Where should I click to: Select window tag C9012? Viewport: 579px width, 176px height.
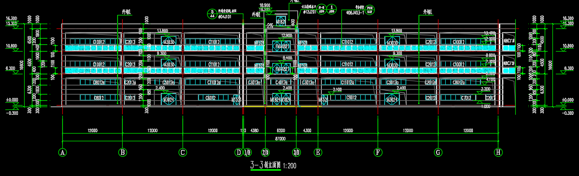click(x=351, y=98)
